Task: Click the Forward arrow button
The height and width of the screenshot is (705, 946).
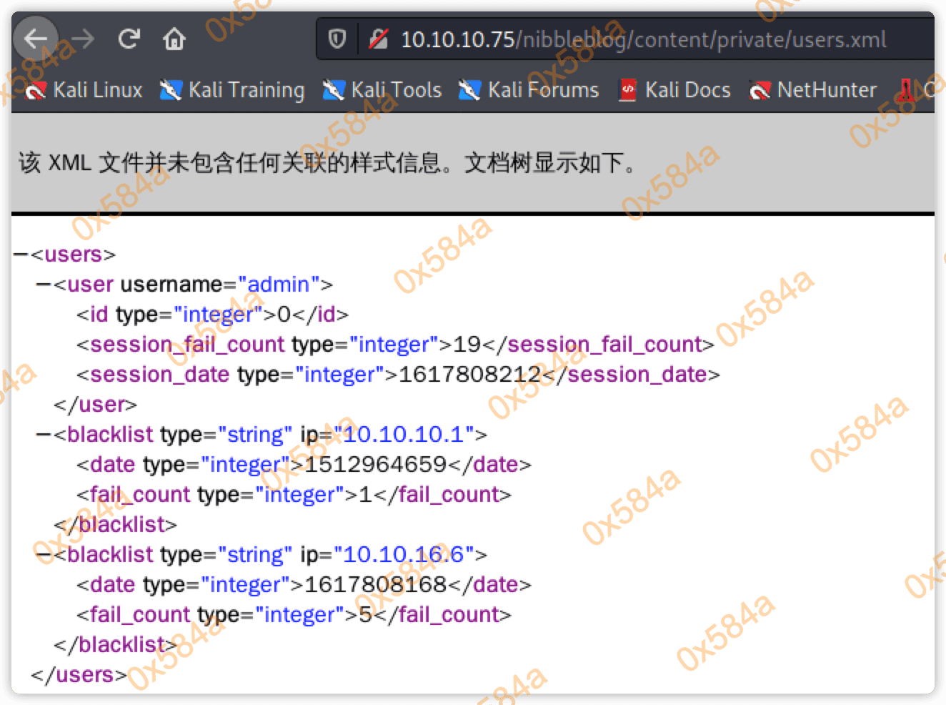Action: pos(83,39)
